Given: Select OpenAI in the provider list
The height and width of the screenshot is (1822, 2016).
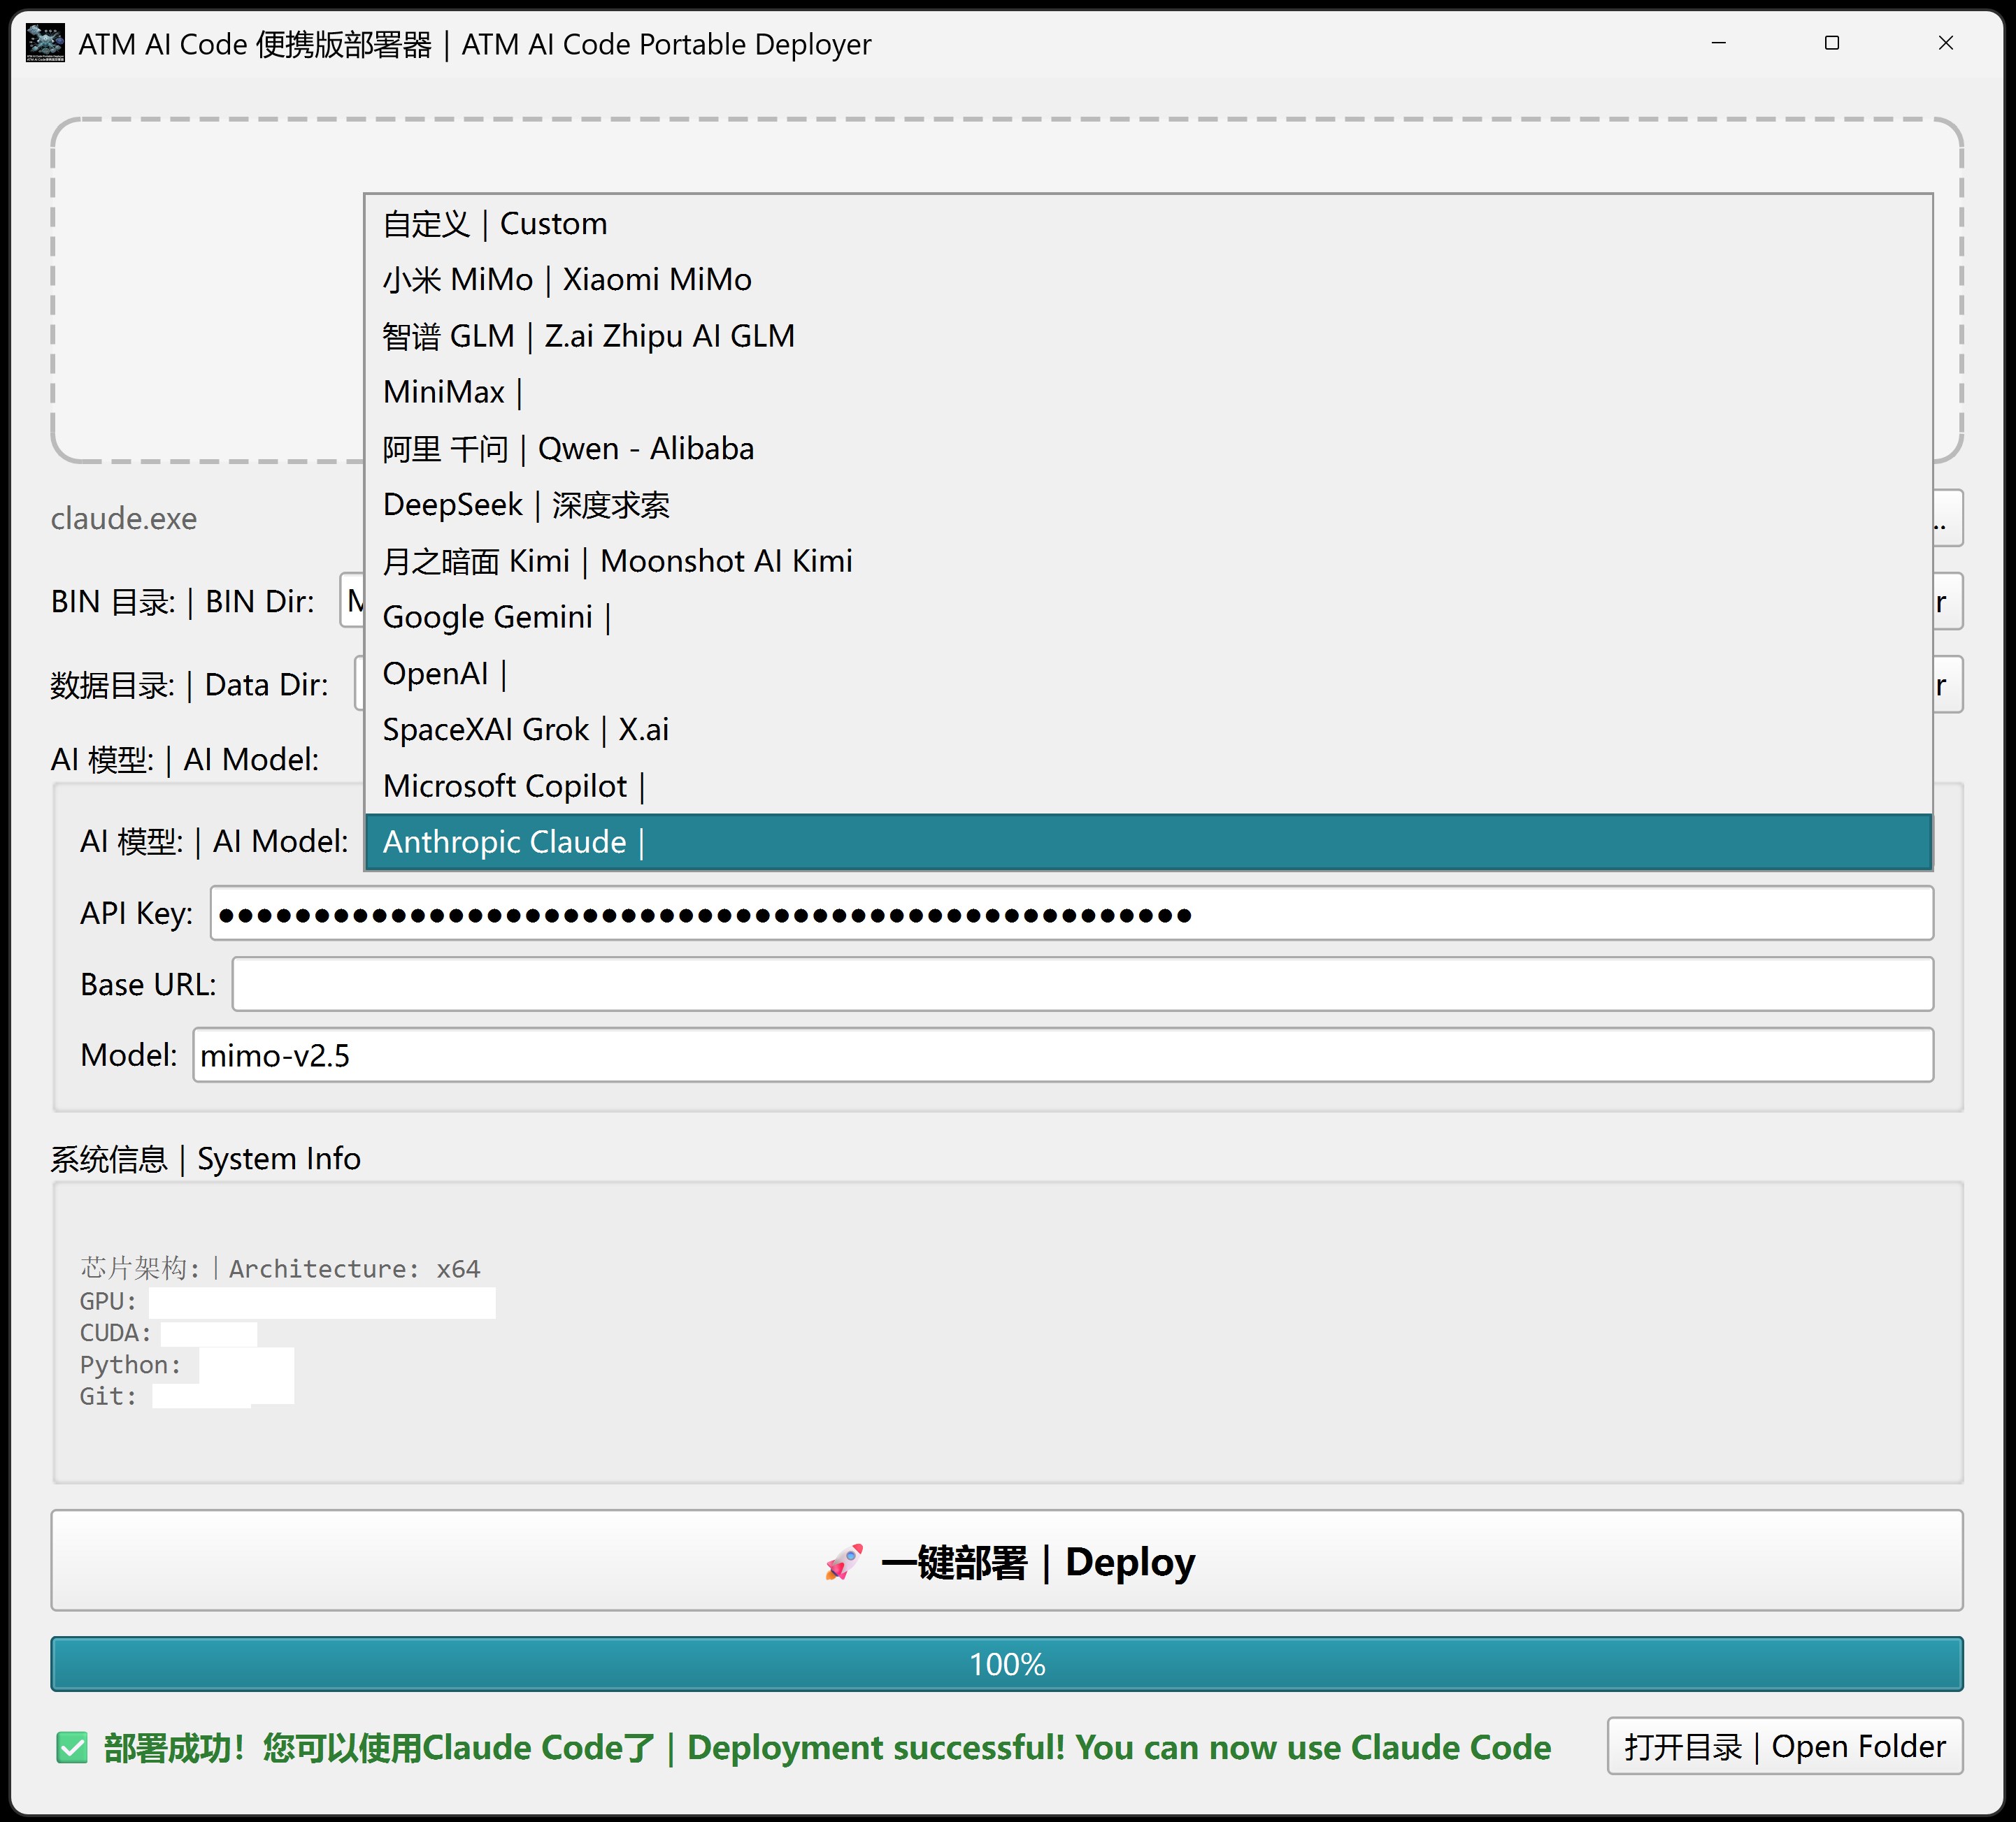Looking at the screenshot, I should [x=1148, y=674].
